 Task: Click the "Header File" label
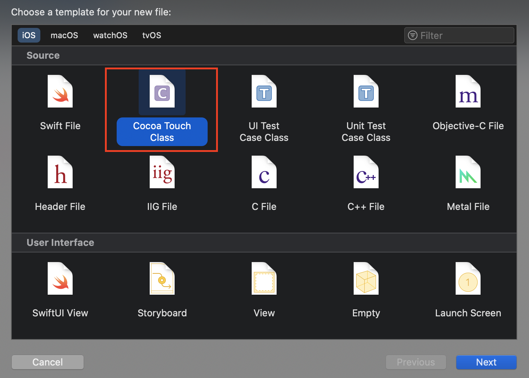(x=60, y=207)
